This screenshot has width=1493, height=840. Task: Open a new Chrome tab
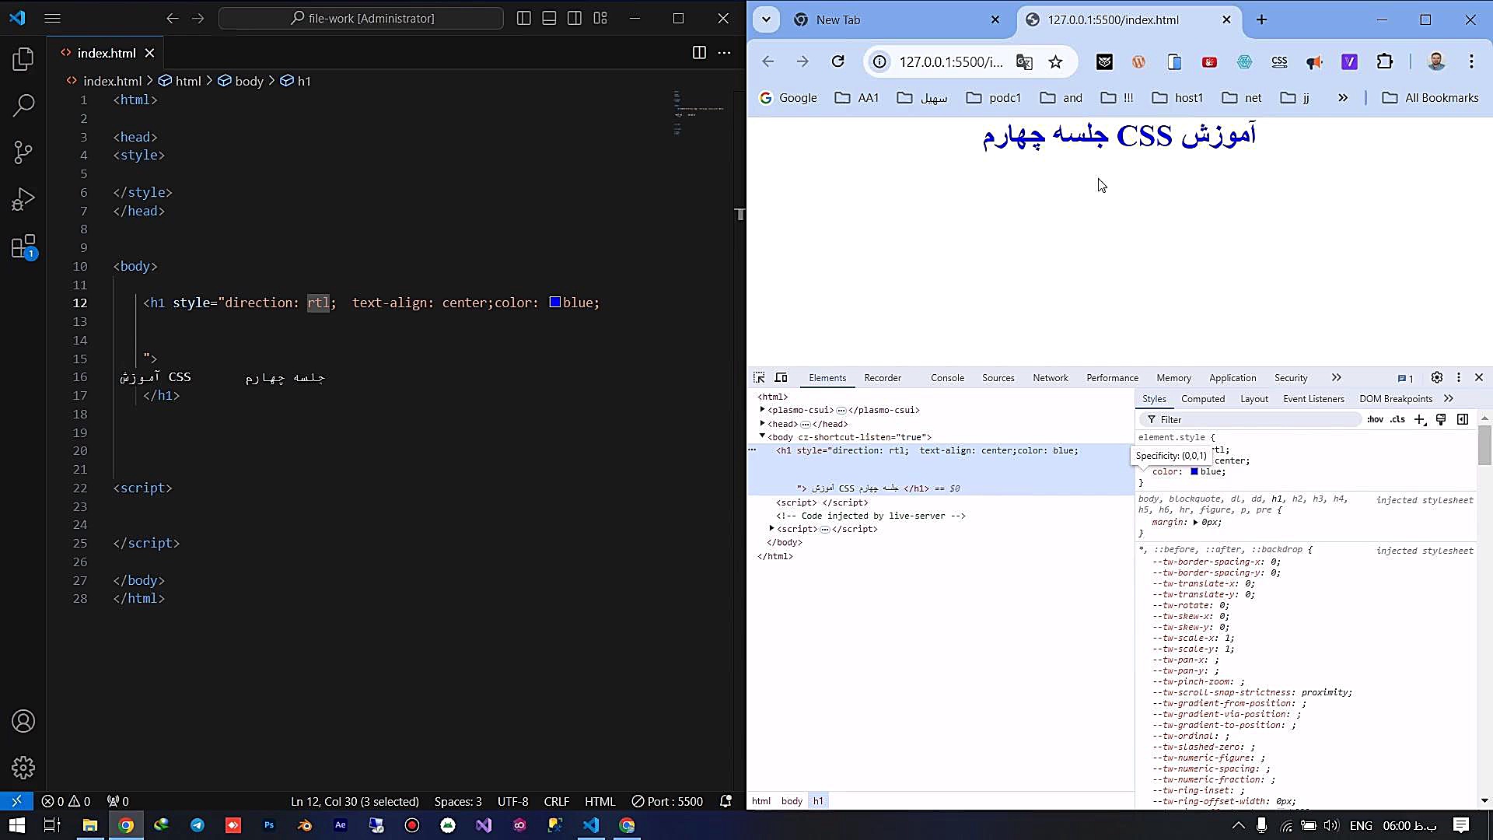tap(1261, 19)
